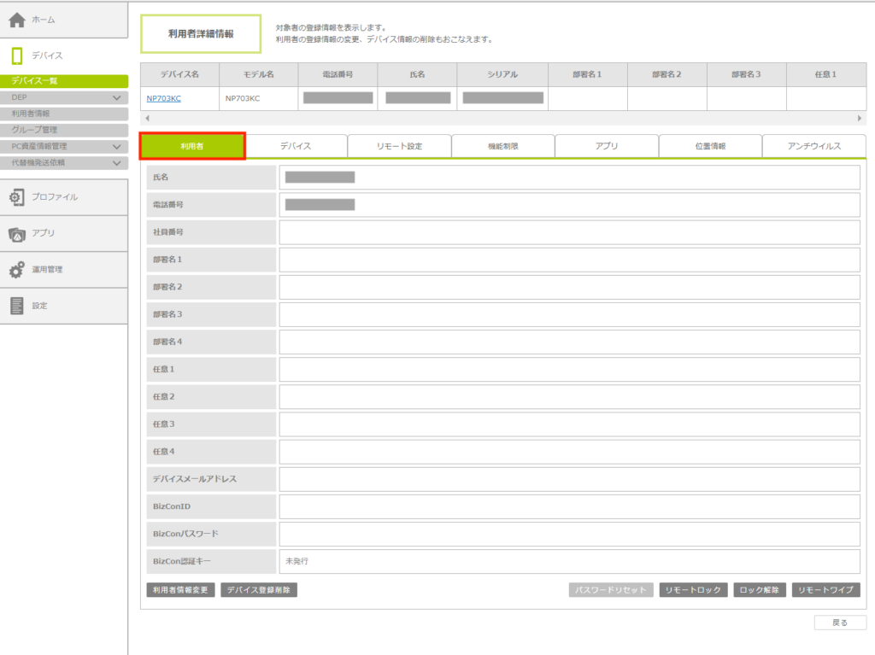
Task: Expand the DEP submenu chevron
Action: [x=117, y=98]
